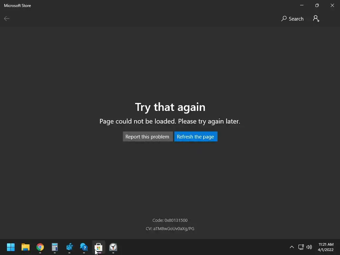Restore down the Microsoft Store window
The image size is (340, 255).
[x=317, y=5]
